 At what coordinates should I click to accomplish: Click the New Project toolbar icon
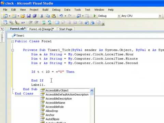click(x=5, y=16)
